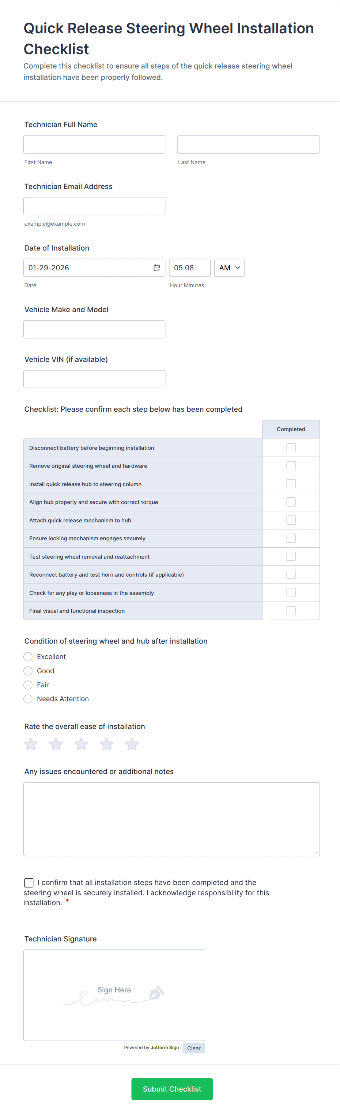Rate installation ease three stars

tap(82, 744)
